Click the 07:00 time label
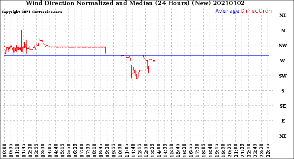294x159 pixels. 82,151
